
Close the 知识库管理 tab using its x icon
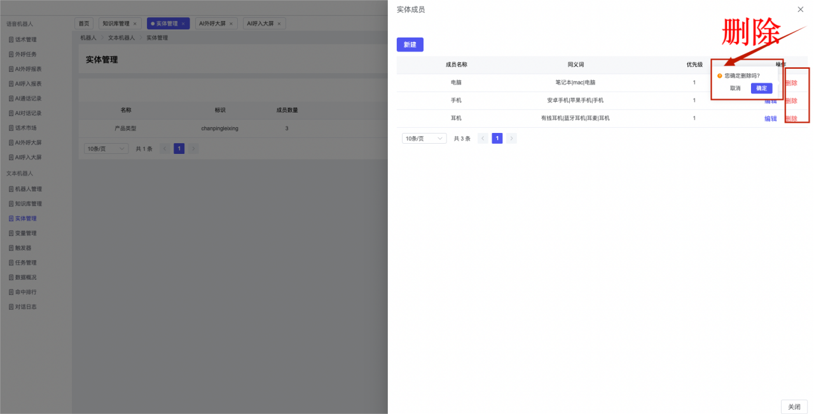coord(135,24)
